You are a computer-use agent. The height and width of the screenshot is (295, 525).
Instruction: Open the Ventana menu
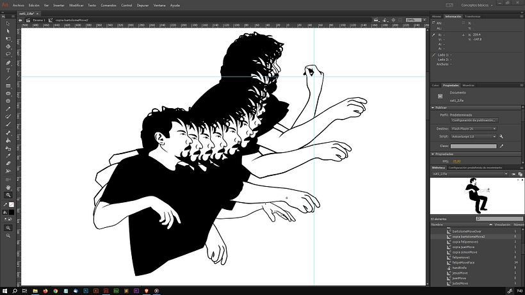coord(159,5)
